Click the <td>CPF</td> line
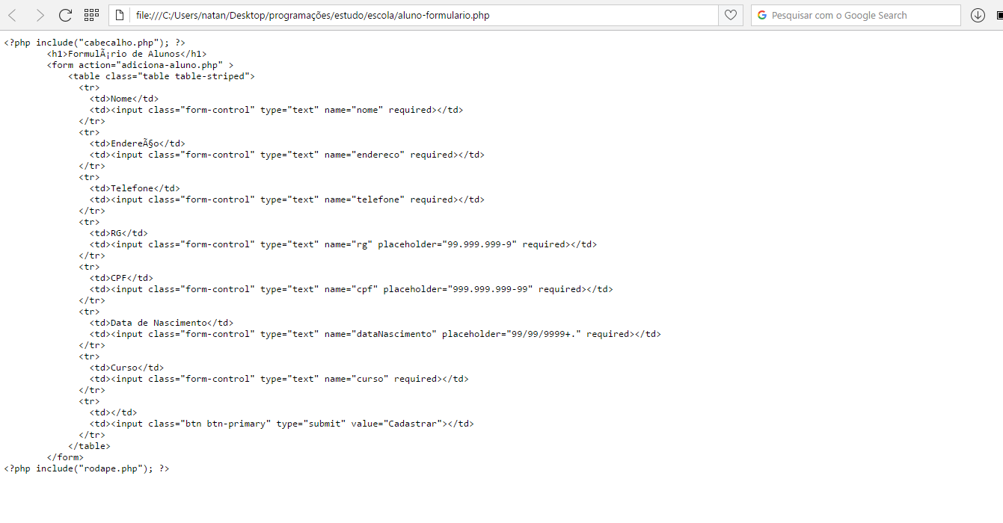Viewport: 1003px width, 523px height. pos(121,278)
